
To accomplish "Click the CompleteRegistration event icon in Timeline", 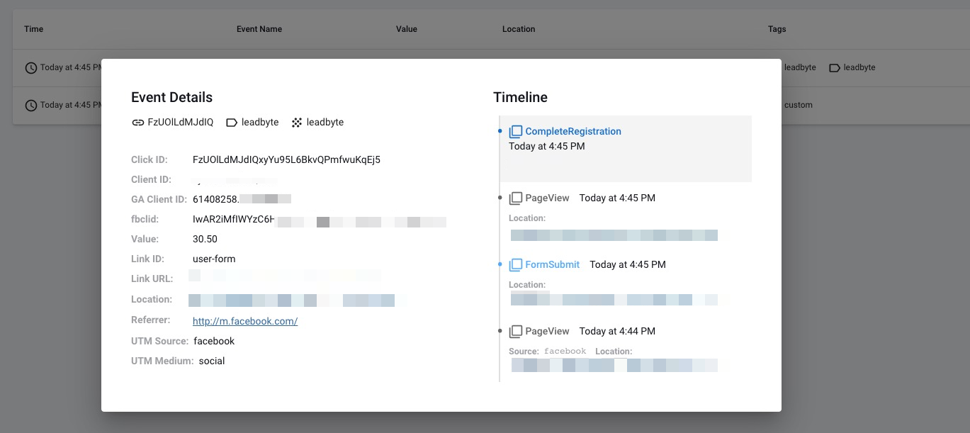I will coord(516,132).
